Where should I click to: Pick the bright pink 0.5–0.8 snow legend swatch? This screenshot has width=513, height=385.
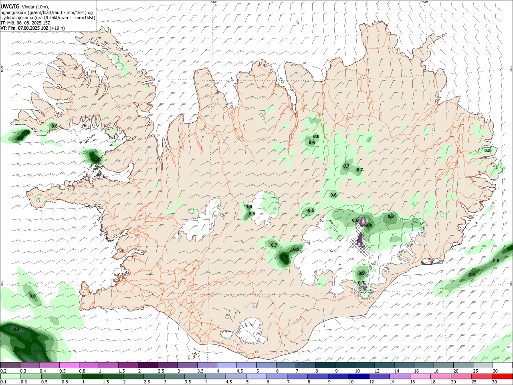(69, 365)
